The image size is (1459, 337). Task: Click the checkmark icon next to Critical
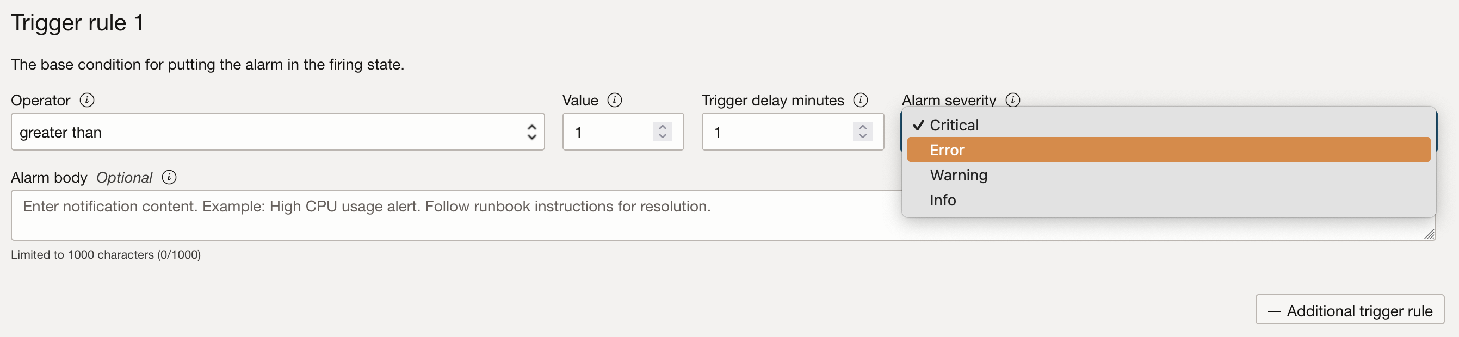click(919, 125)
